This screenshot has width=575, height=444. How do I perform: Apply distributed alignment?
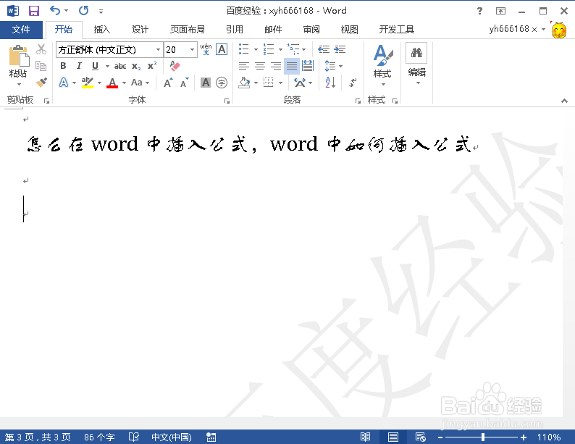(308, 66)
